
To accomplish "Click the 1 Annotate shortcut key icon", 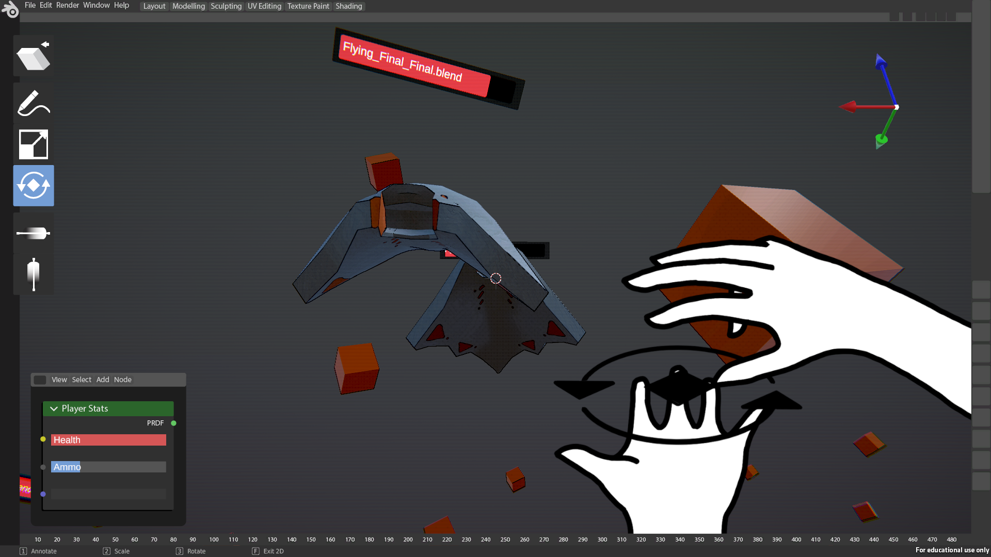I will 23,551.
